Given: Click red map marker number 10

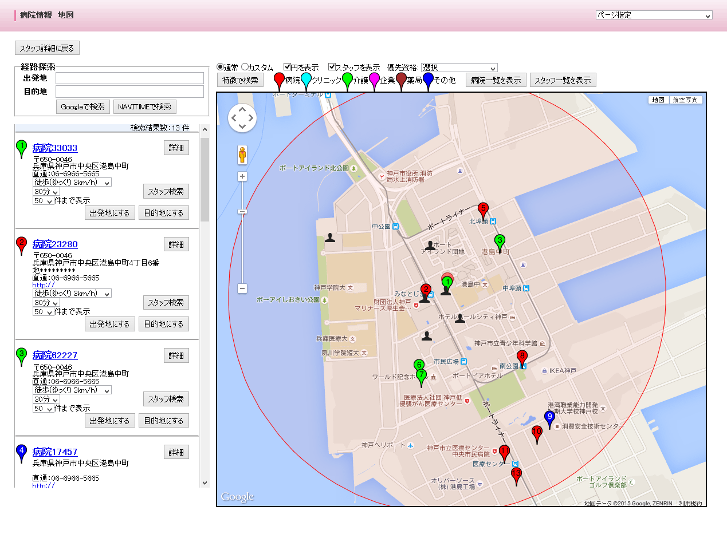Looking at the screenshot, I should click(x=537, y=434).
